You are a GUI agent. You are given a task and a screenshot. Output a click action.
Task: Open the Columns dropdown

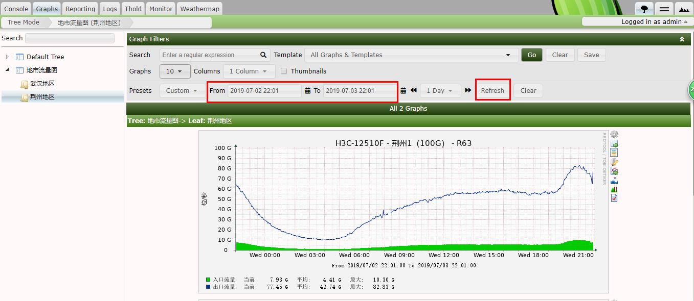[x=249, y=71]
